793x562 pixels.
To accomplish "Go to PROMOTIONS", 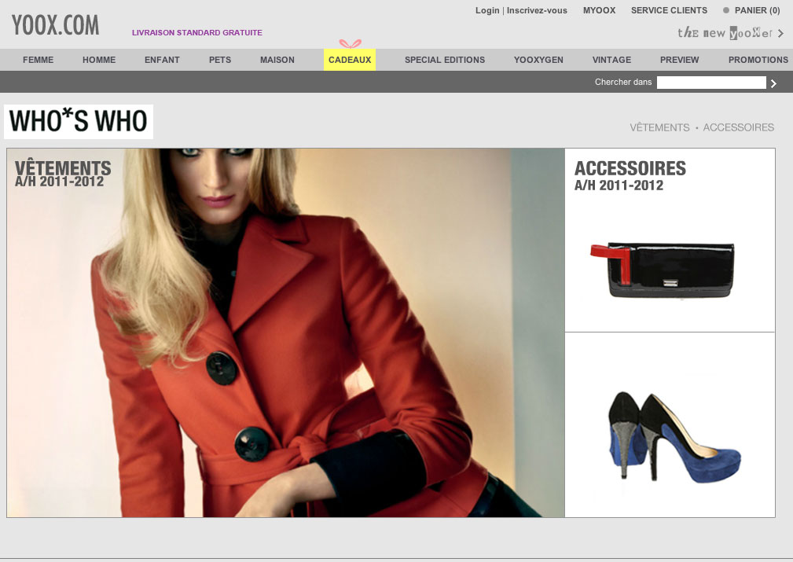I will pyautogui.click(x=758, y=60).
